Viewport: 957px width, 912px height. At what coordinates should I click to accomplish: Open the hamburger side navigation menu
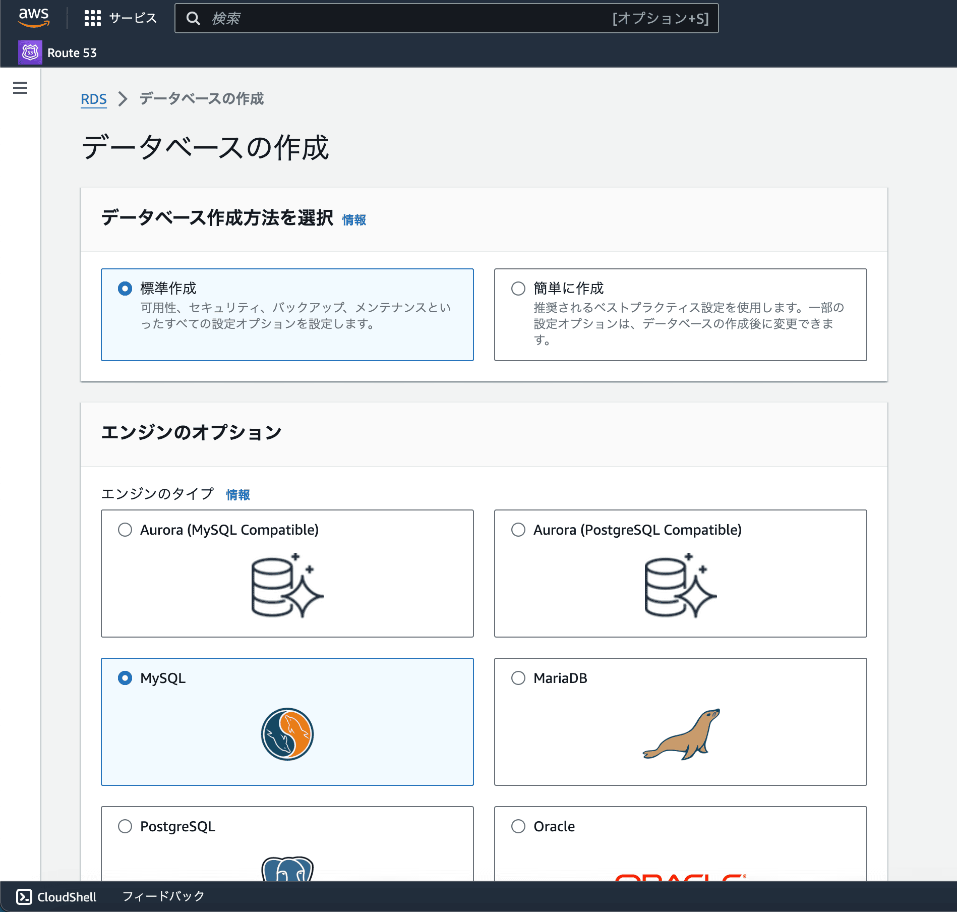[20, 88]
